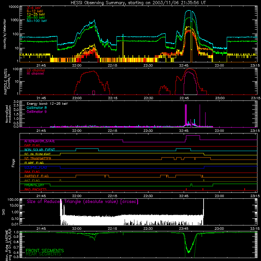Click the 'ATTENUATOR_STATE' flag label
This screenshot has height=261, width=261.
[x=39, y=141]
